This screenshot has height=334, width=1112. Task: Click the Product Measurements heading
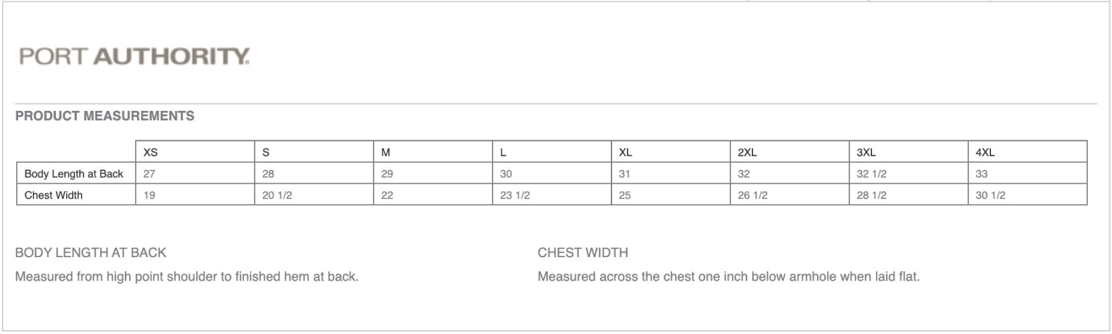(x=105, y=116)
